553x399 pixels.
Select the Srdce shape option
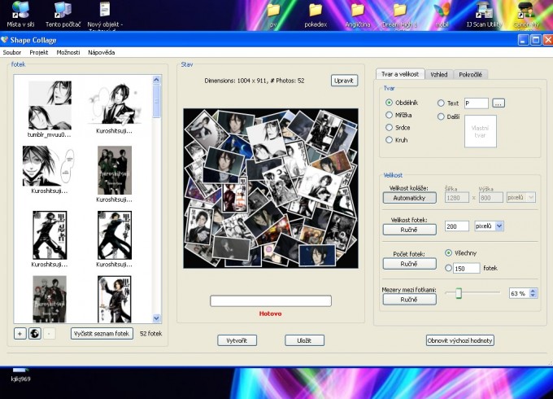pos(389,127)
